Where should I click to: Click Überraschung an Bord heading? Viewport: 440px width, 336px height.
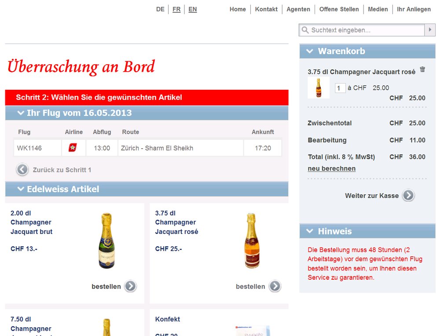[x=81, y=67]
